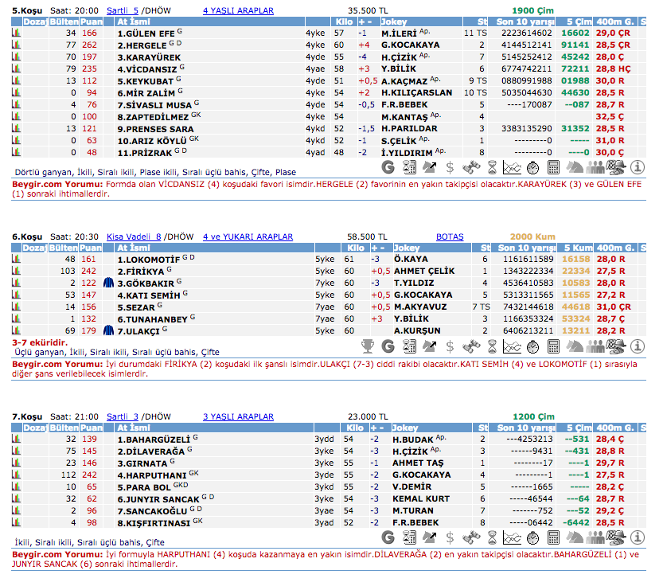Viewport: 663px width, 586px height.
Task: Click the calculator icon under race 7
Action: coord(554,537)
